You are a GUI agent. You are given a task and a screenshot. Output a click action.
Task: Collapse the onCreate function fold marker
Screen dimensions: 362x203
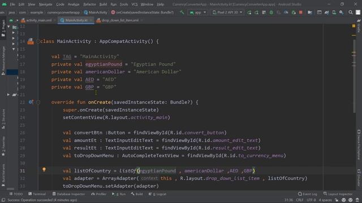pos(38,102)
